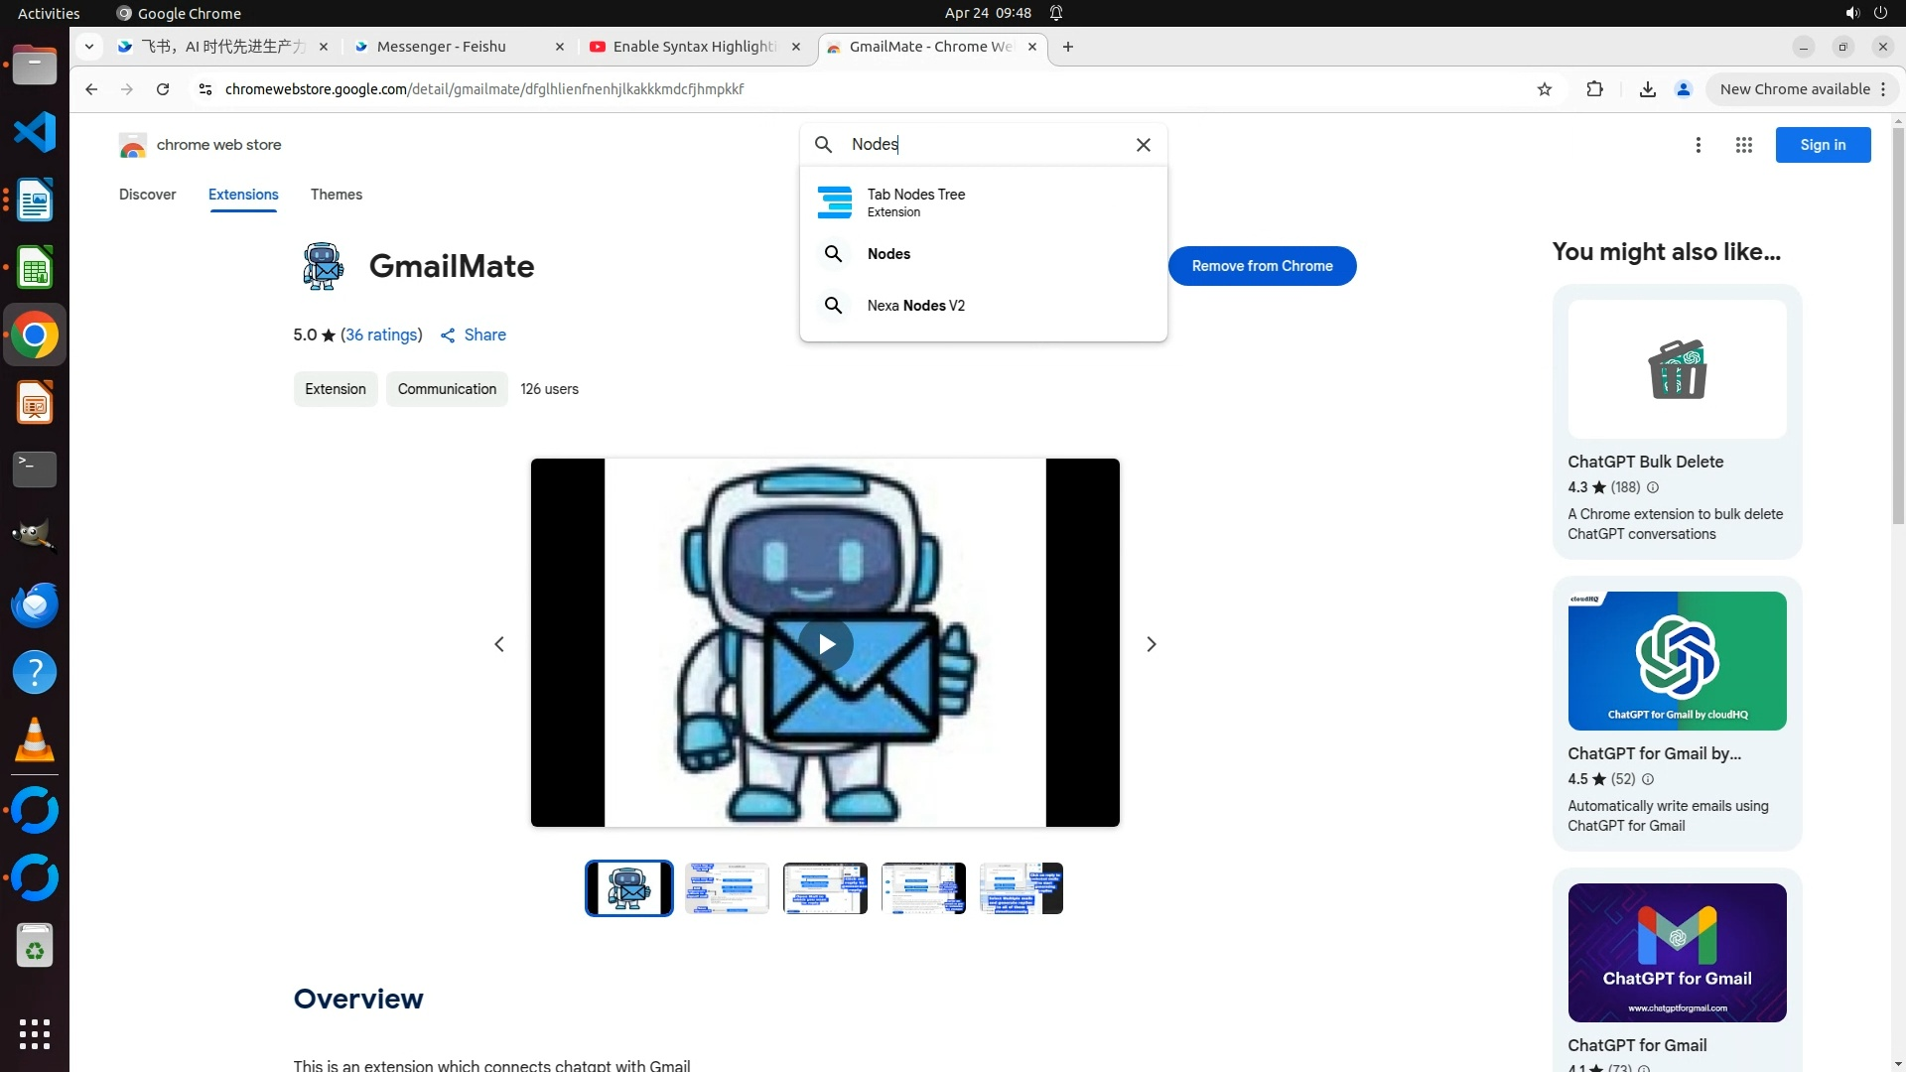Click the Nodes search input field
The width and height of the screenshot is (1906, 1072).
click(983, 145)
